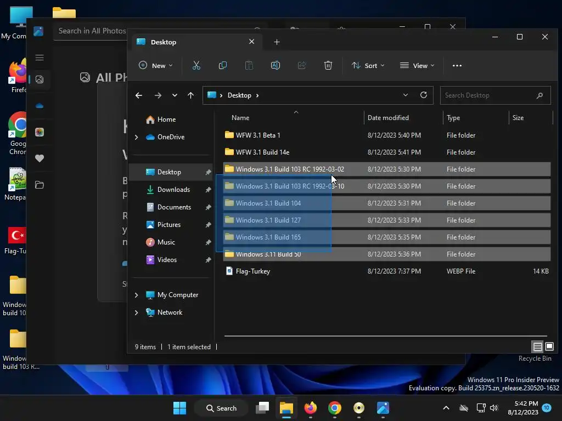The width and height of the screenshot is (562, 421).
Task: Open Task View on the taskbar
Action: point(262,408)
